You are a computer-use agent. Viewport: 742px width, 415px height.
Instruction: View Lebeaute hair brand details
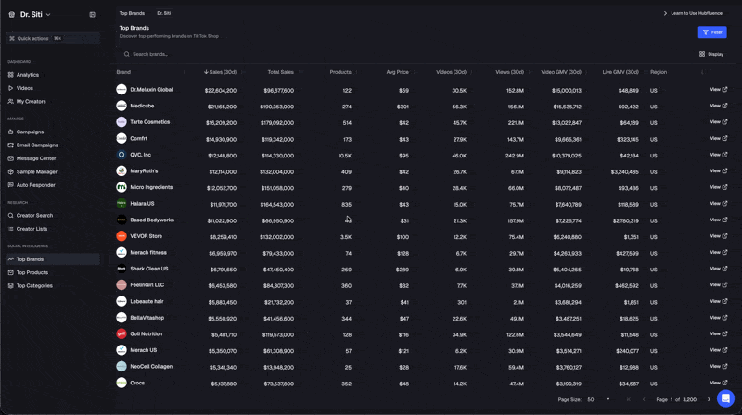coord(718,302)
